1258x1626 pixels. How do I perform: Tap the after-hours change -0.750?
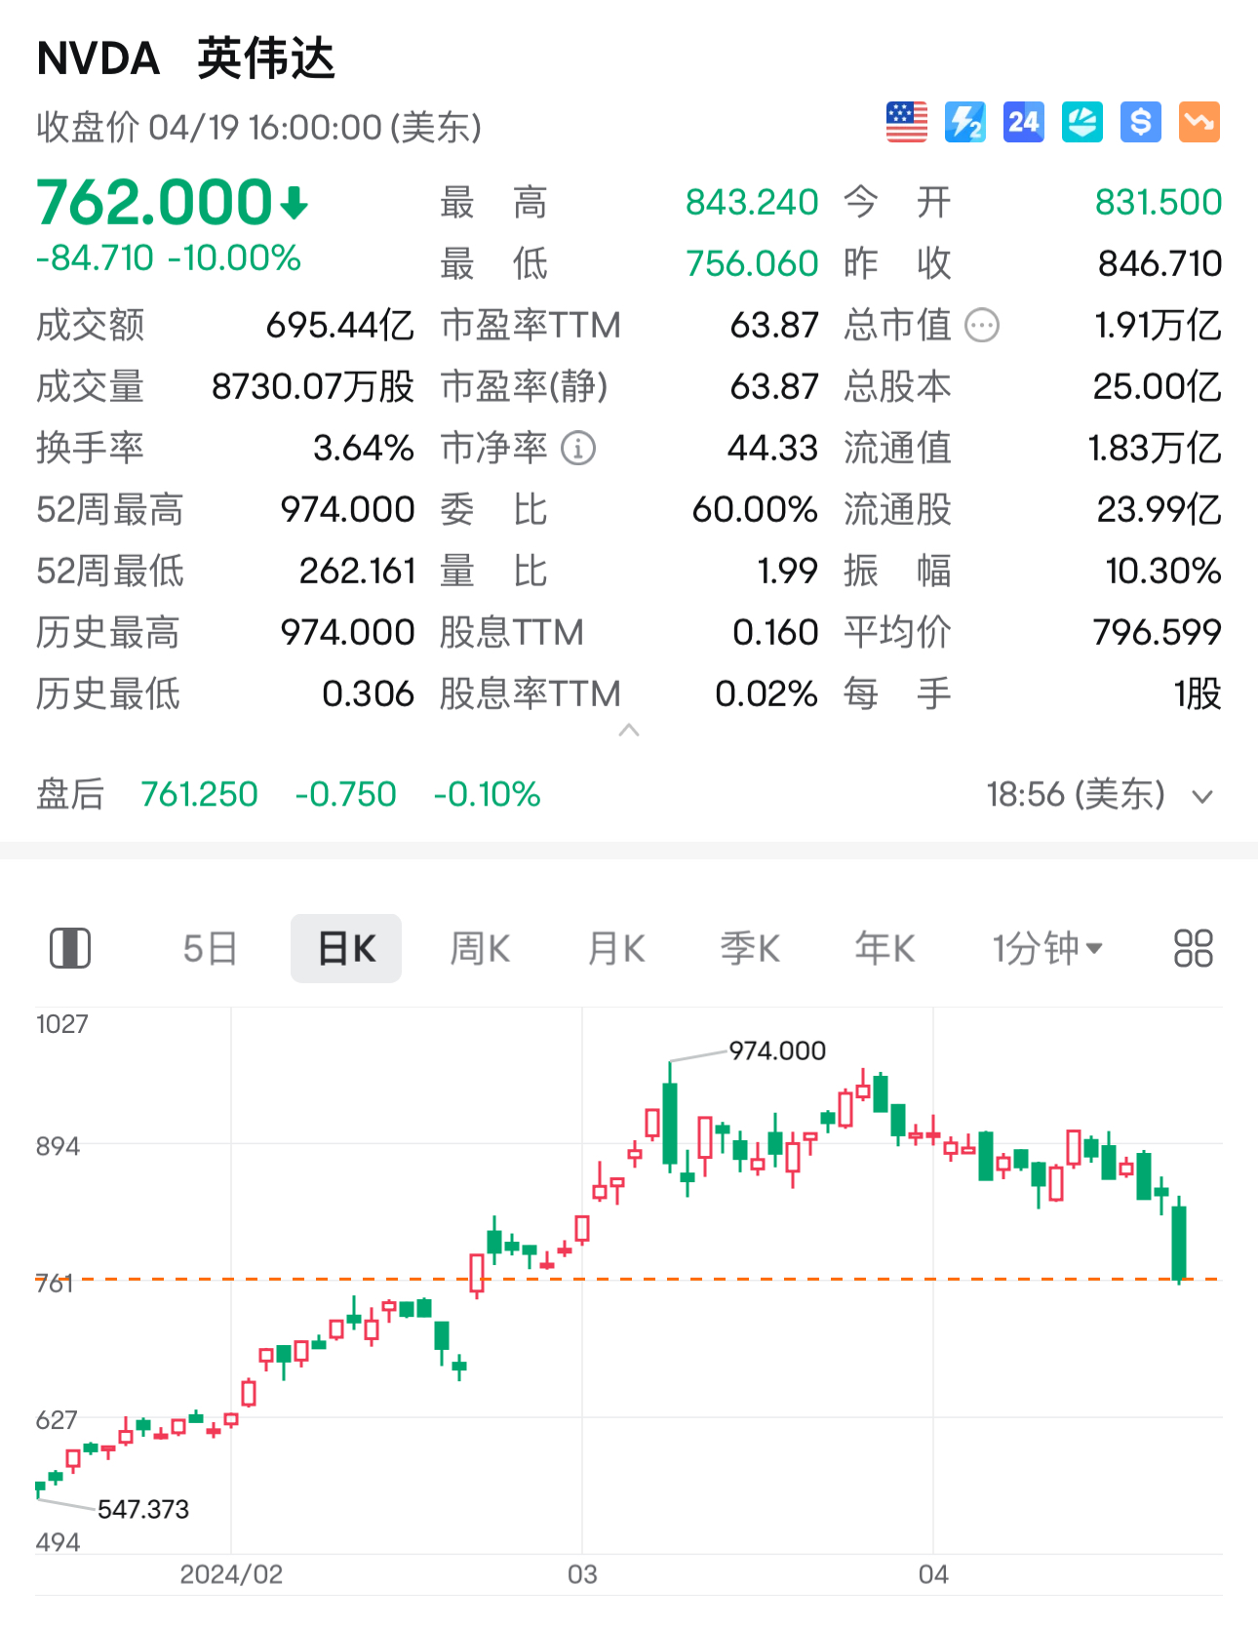pyautogui.click(x=346, y=795)
